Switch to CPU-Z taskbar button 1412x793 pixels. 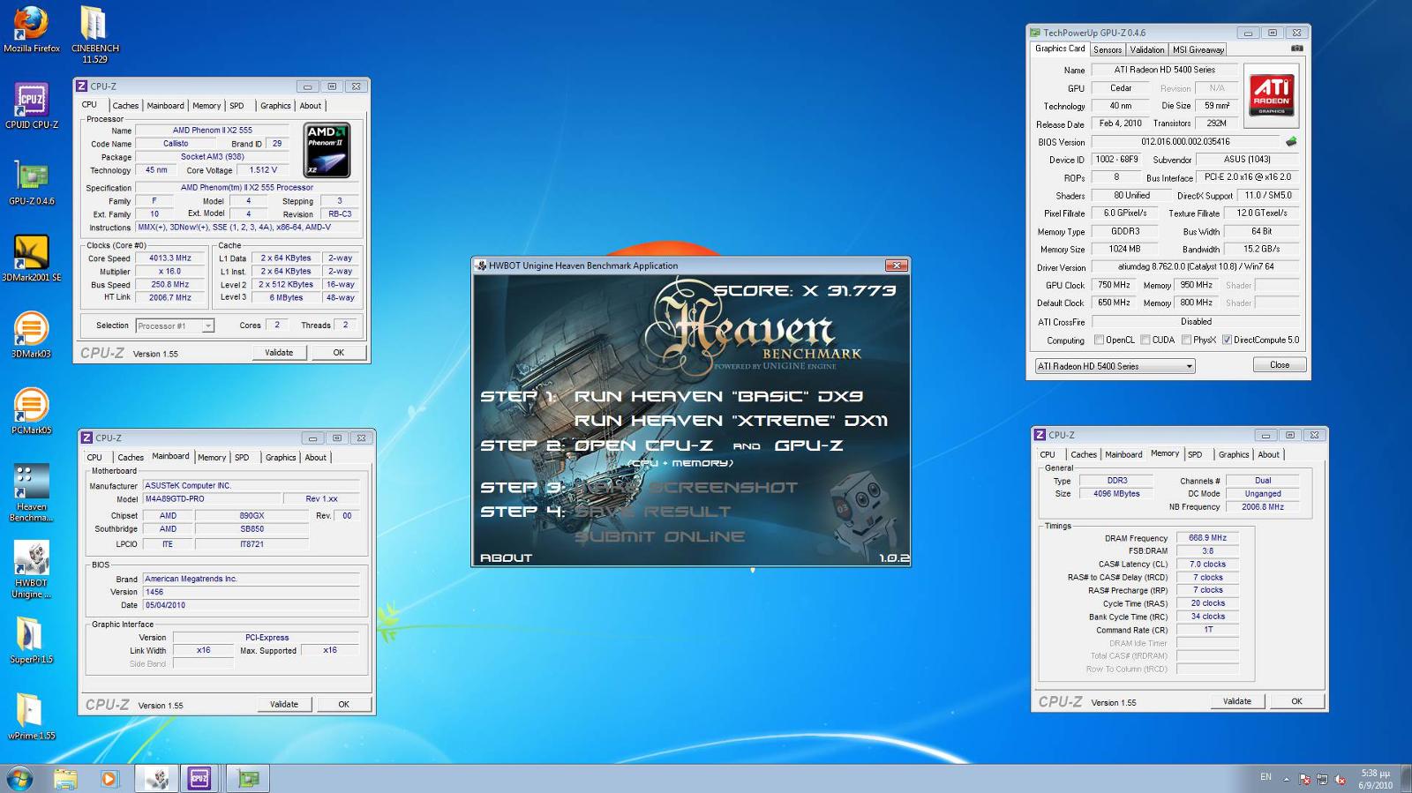199,779
